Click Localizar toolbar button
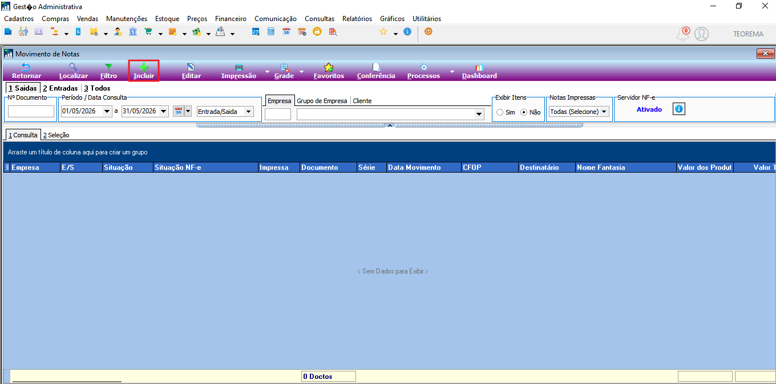Viewport: 776px width, 384px height. (74, 71)
